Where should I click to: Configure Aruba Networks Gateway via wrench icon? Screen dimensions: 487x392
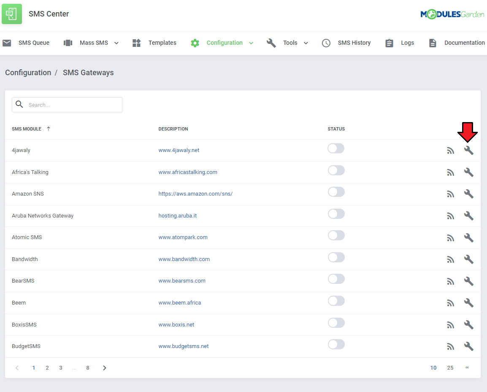pos(469,216)
